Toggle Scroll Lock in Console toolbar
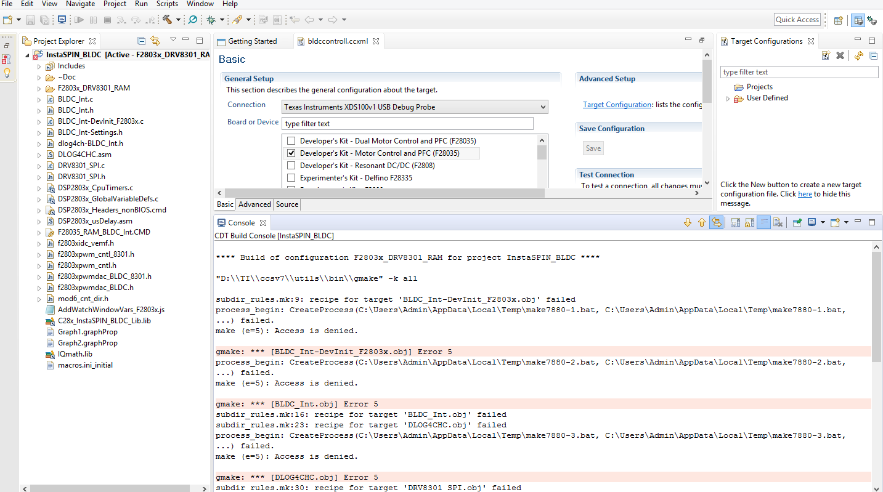This screenshot has width=883, height=492. 749,222
